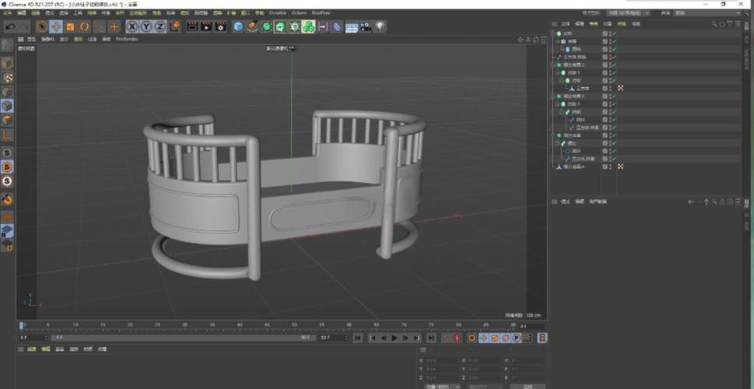
Task: Click the Render to Picture Viewer icon
Action: (x=206, y=26)
